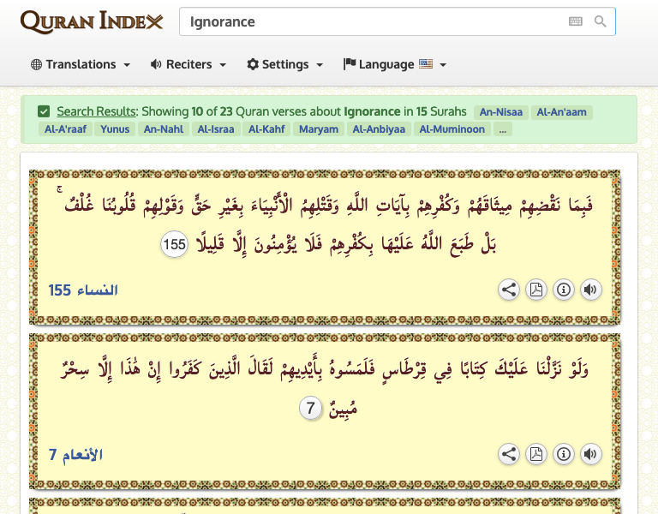658x514 pixels.
Task: Open the النساء 155 verse link
Action: [x=83, y=290]
